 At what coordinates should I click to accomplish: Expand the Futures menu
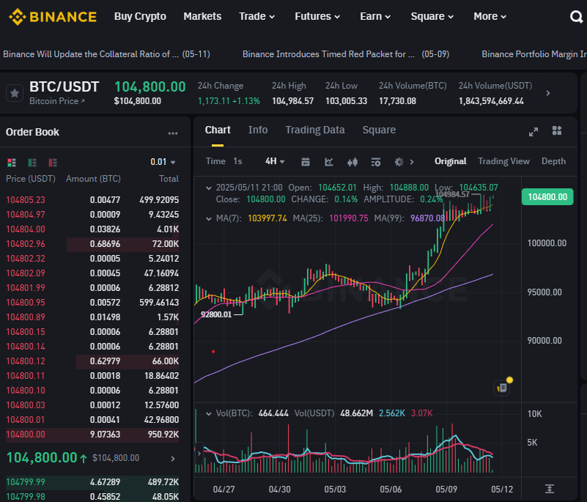[x=317, y=16]
